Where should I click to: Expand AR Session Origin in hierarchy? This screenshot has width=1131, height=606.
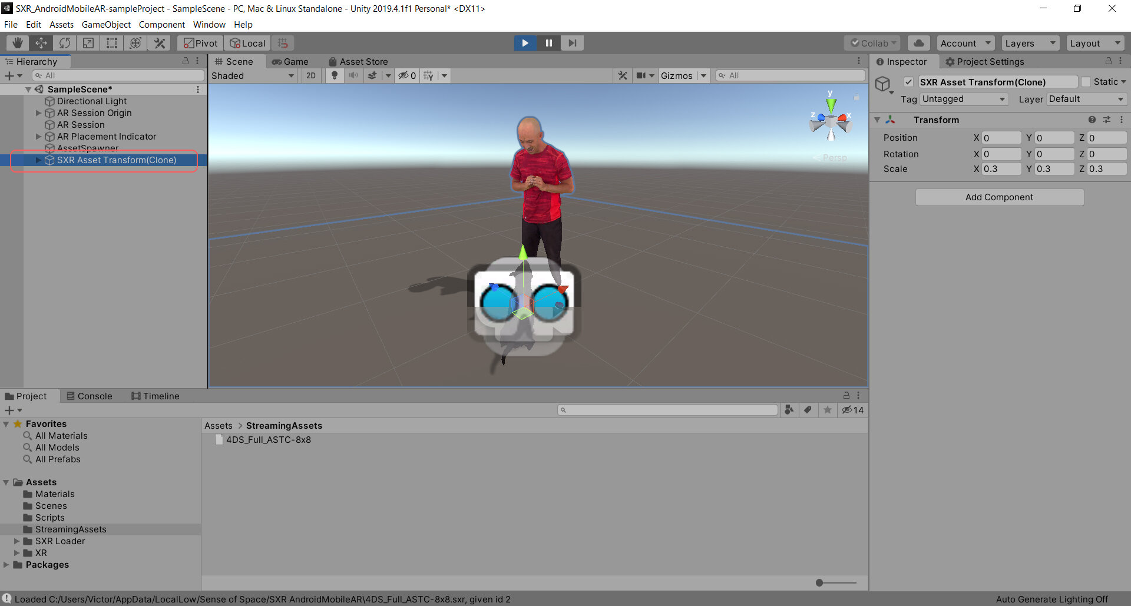[x=39, y=113]
